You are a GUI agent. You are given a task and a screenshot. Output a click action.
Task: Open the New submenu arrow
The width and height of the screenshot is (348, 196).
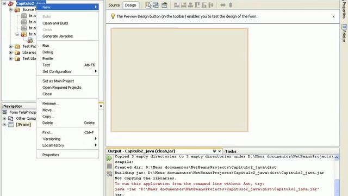(96, 7)
